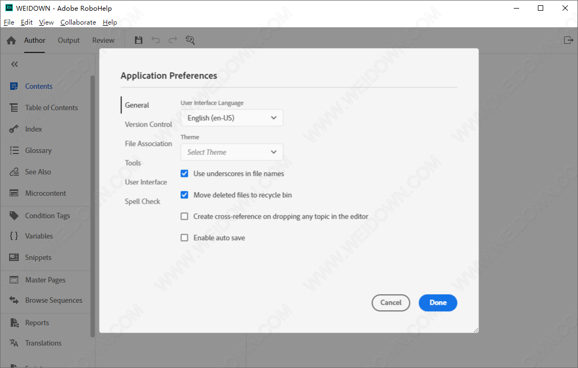Open Find and Replace magnifier icon

click(x=190, y=40)
